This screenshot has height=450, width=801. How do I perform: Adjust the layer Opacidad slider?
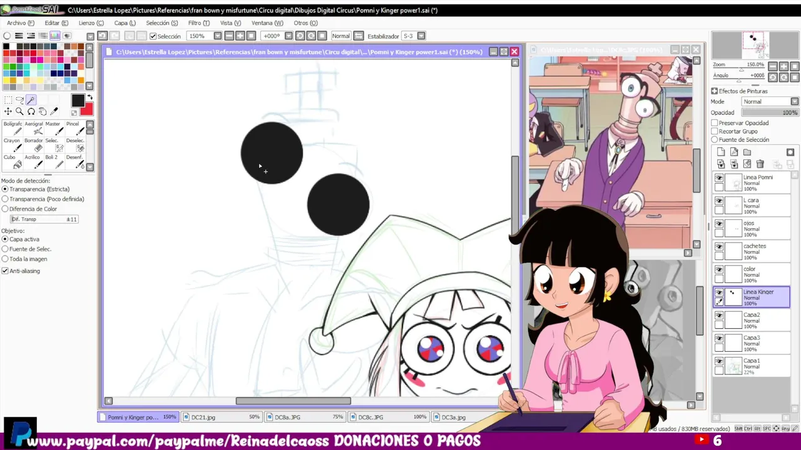[x=770, y=112]
